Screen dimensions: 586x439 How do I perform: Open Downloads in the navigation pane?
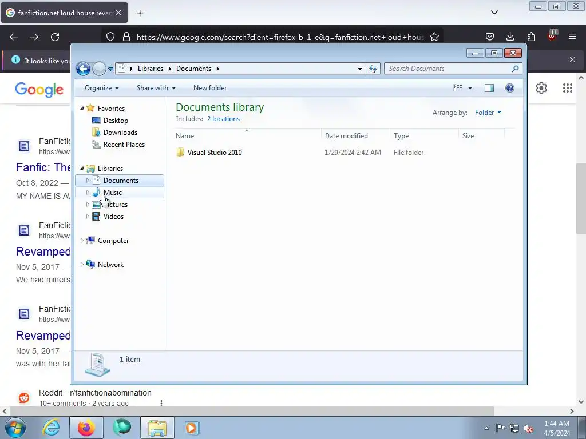coord(120,133)
